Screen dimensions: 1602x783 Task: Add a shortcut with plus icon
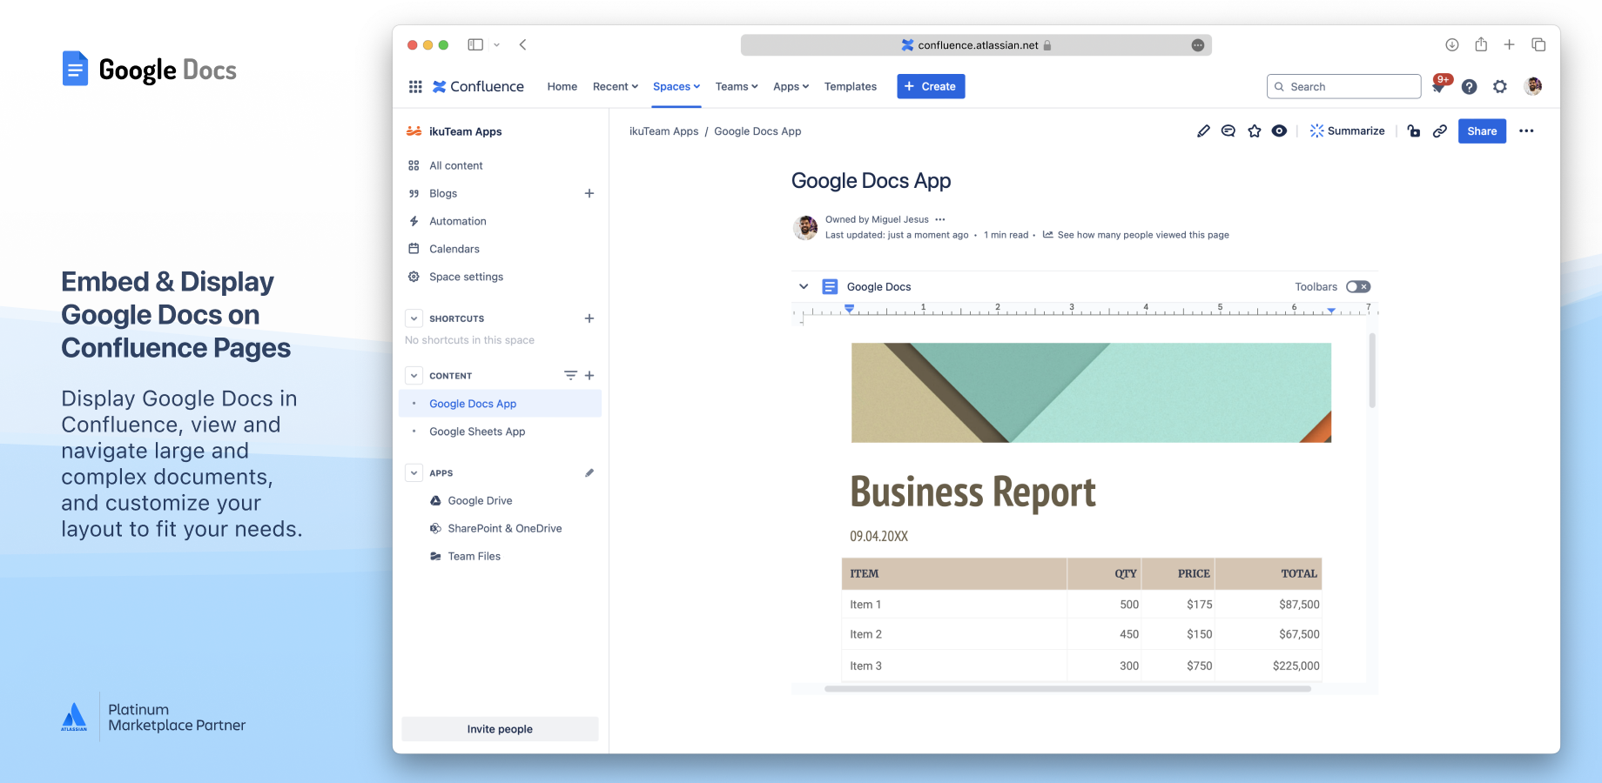click(x=589, y=318)
